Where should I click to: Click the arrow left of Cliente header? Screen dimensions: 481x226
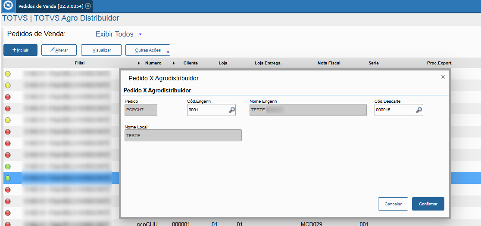[x=174, y=63]
